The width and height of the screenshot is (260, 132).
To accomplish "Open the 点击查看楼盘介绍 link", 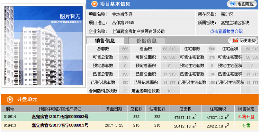I will pos(226,32).
